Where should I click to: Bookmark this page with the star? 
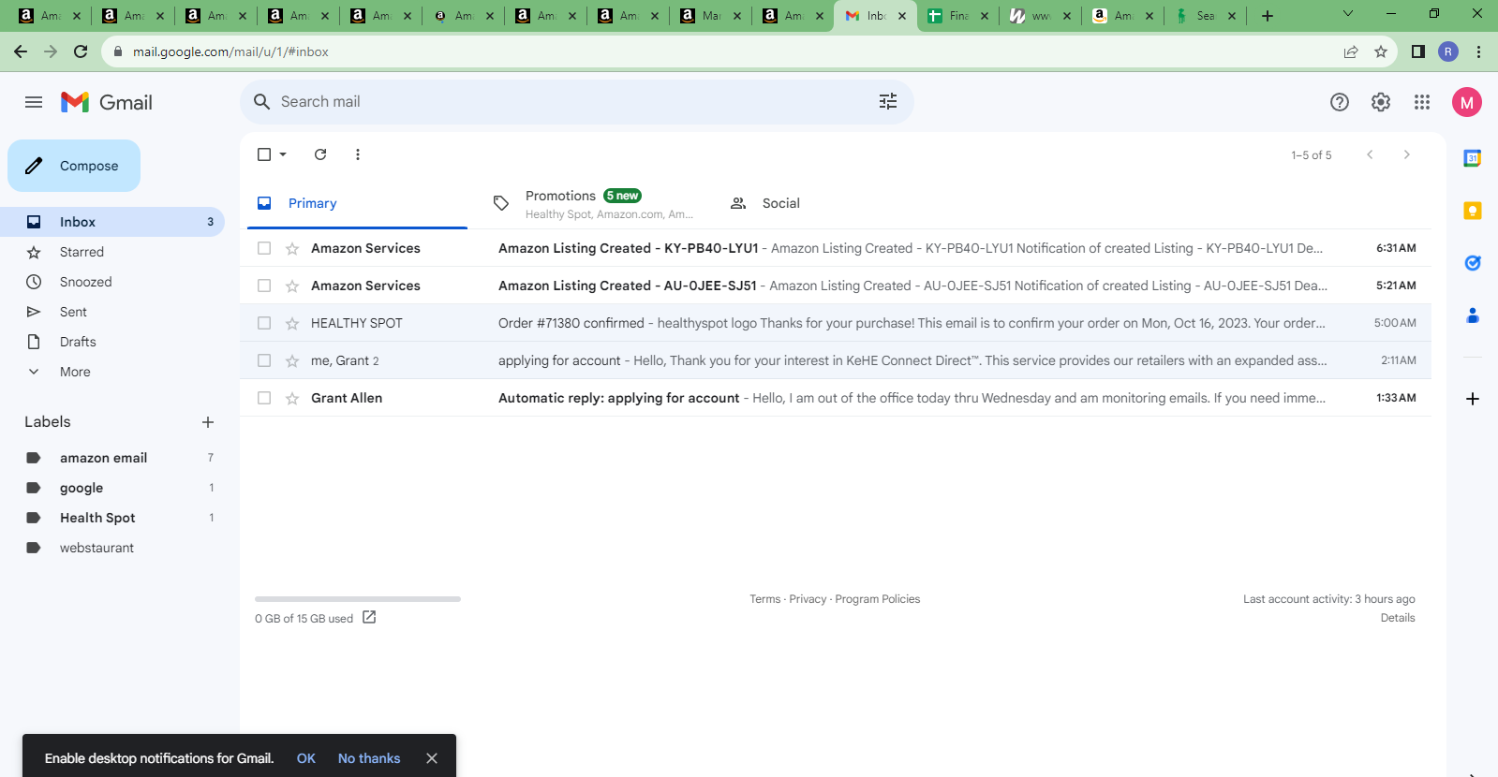(x=1381, y=51)
